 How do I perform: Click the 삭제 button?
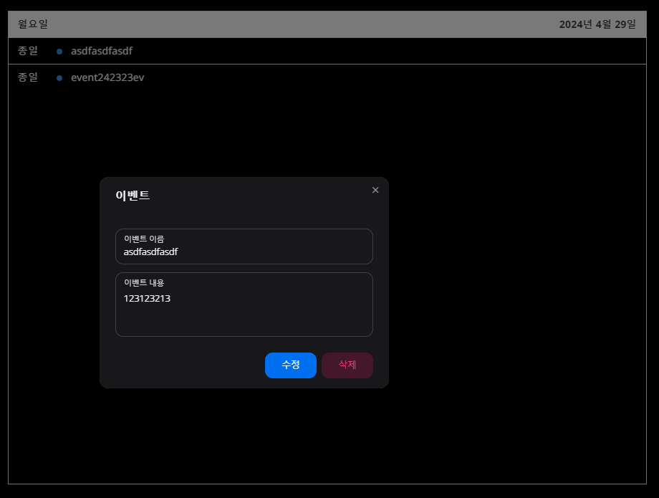(347, 365)
